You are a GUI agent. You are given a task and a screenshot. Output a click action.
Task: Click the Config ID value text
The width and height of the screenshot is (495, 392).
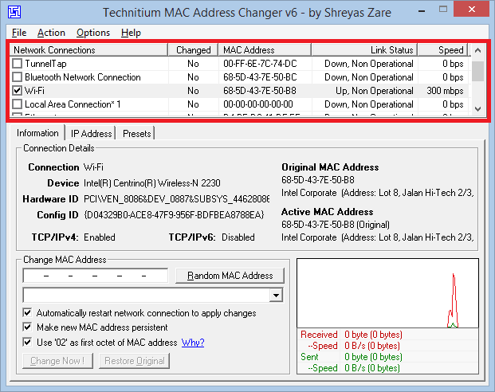click(174, 215)
